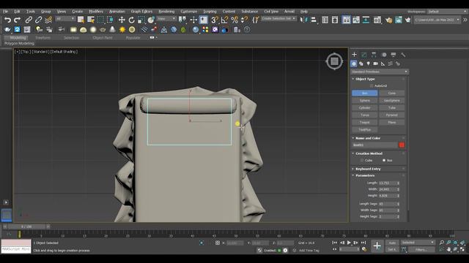Click the help question mark icon
Viewport: 469px width, 263px height.
point(247,29)
